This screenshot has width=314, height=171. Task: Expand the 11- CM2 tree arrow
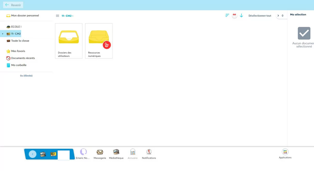point(3,34)
